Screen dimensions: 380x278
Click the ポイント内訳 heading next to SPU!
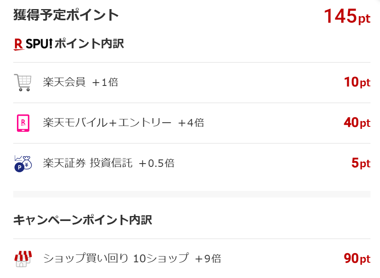89,44
